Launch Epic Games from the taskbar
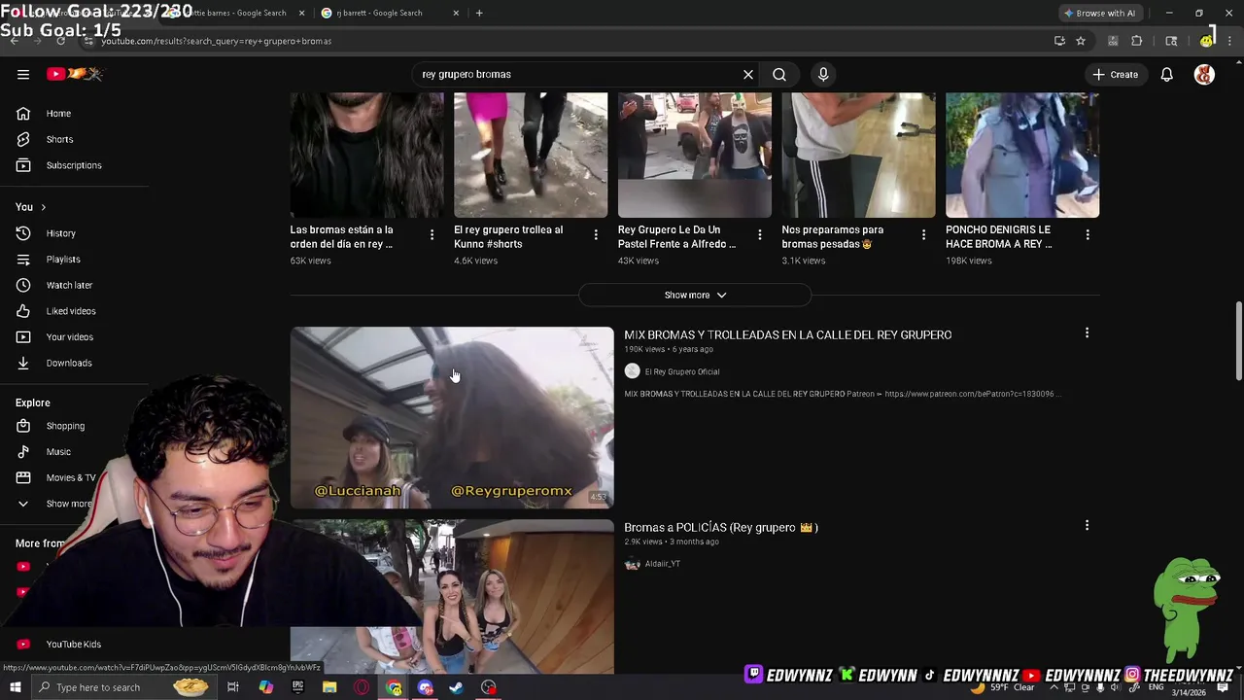 pos(297,687)
